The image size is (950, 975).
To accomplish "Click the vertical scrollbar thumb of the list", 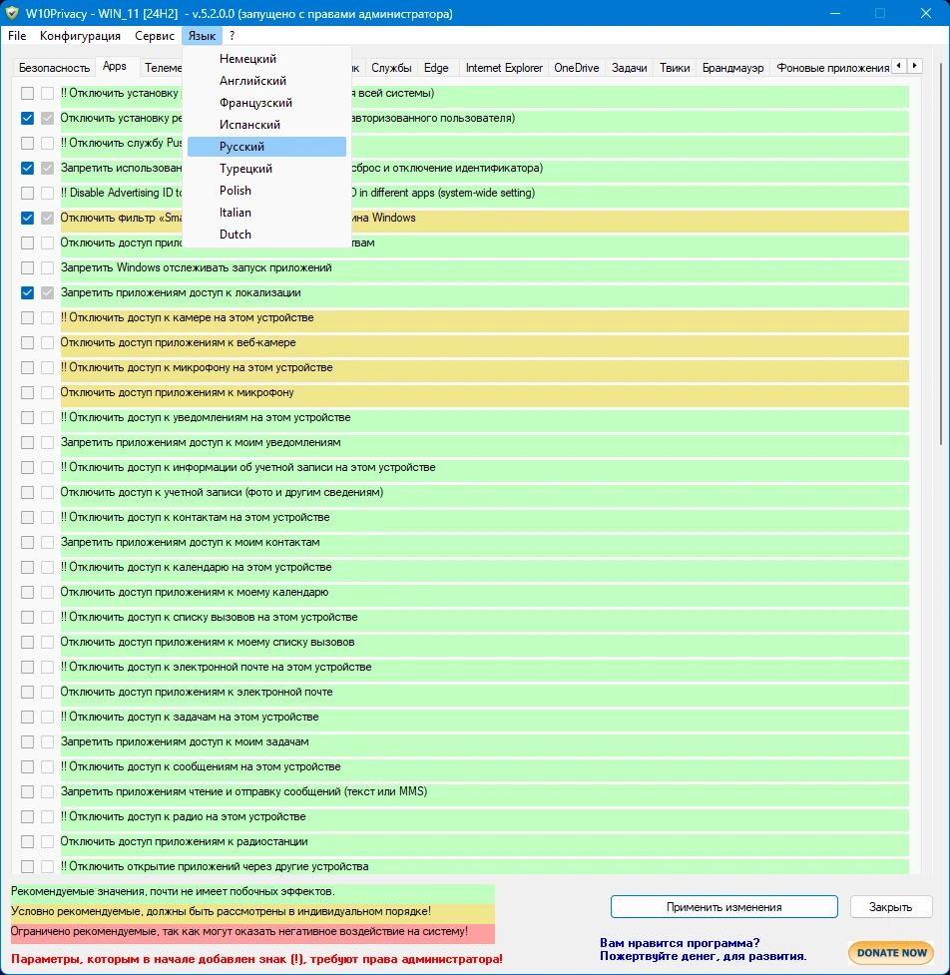I will [939, 254].
